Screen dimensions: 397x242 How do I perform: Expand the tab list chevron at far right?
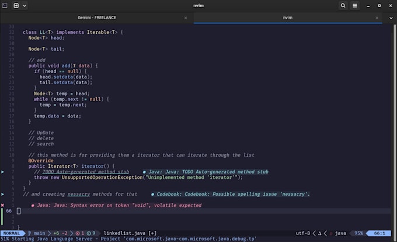point(391,18)
